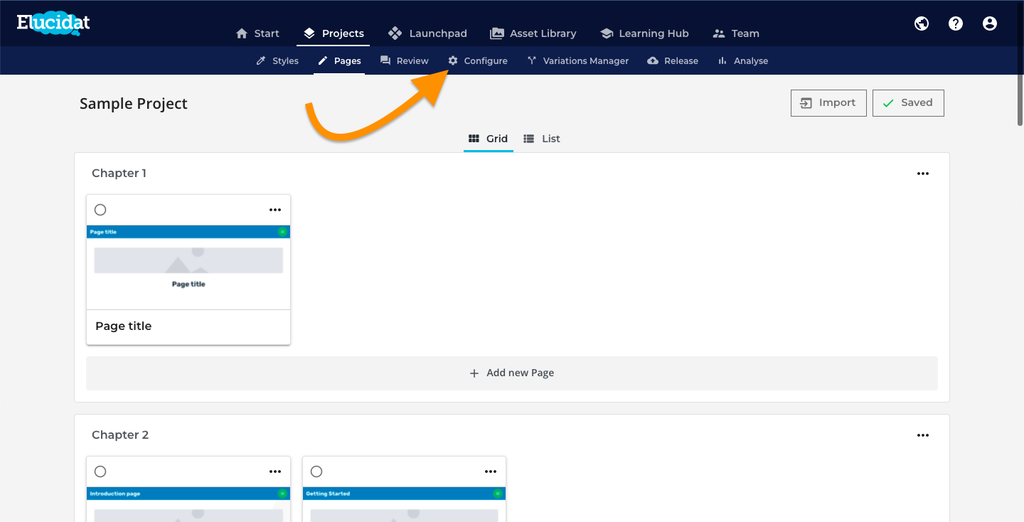Viewport: 1024px width, 522px height.
Task: Select the Page title card radio circle
Action: 100,210
